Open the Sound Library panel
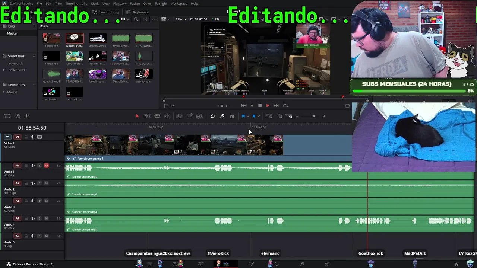Image resolution: width=477 pixels, height=268 pixels. click(x=106, y=12)
